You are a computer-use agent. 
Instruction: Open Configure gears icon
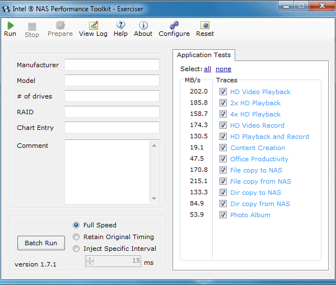coord(174,25)
